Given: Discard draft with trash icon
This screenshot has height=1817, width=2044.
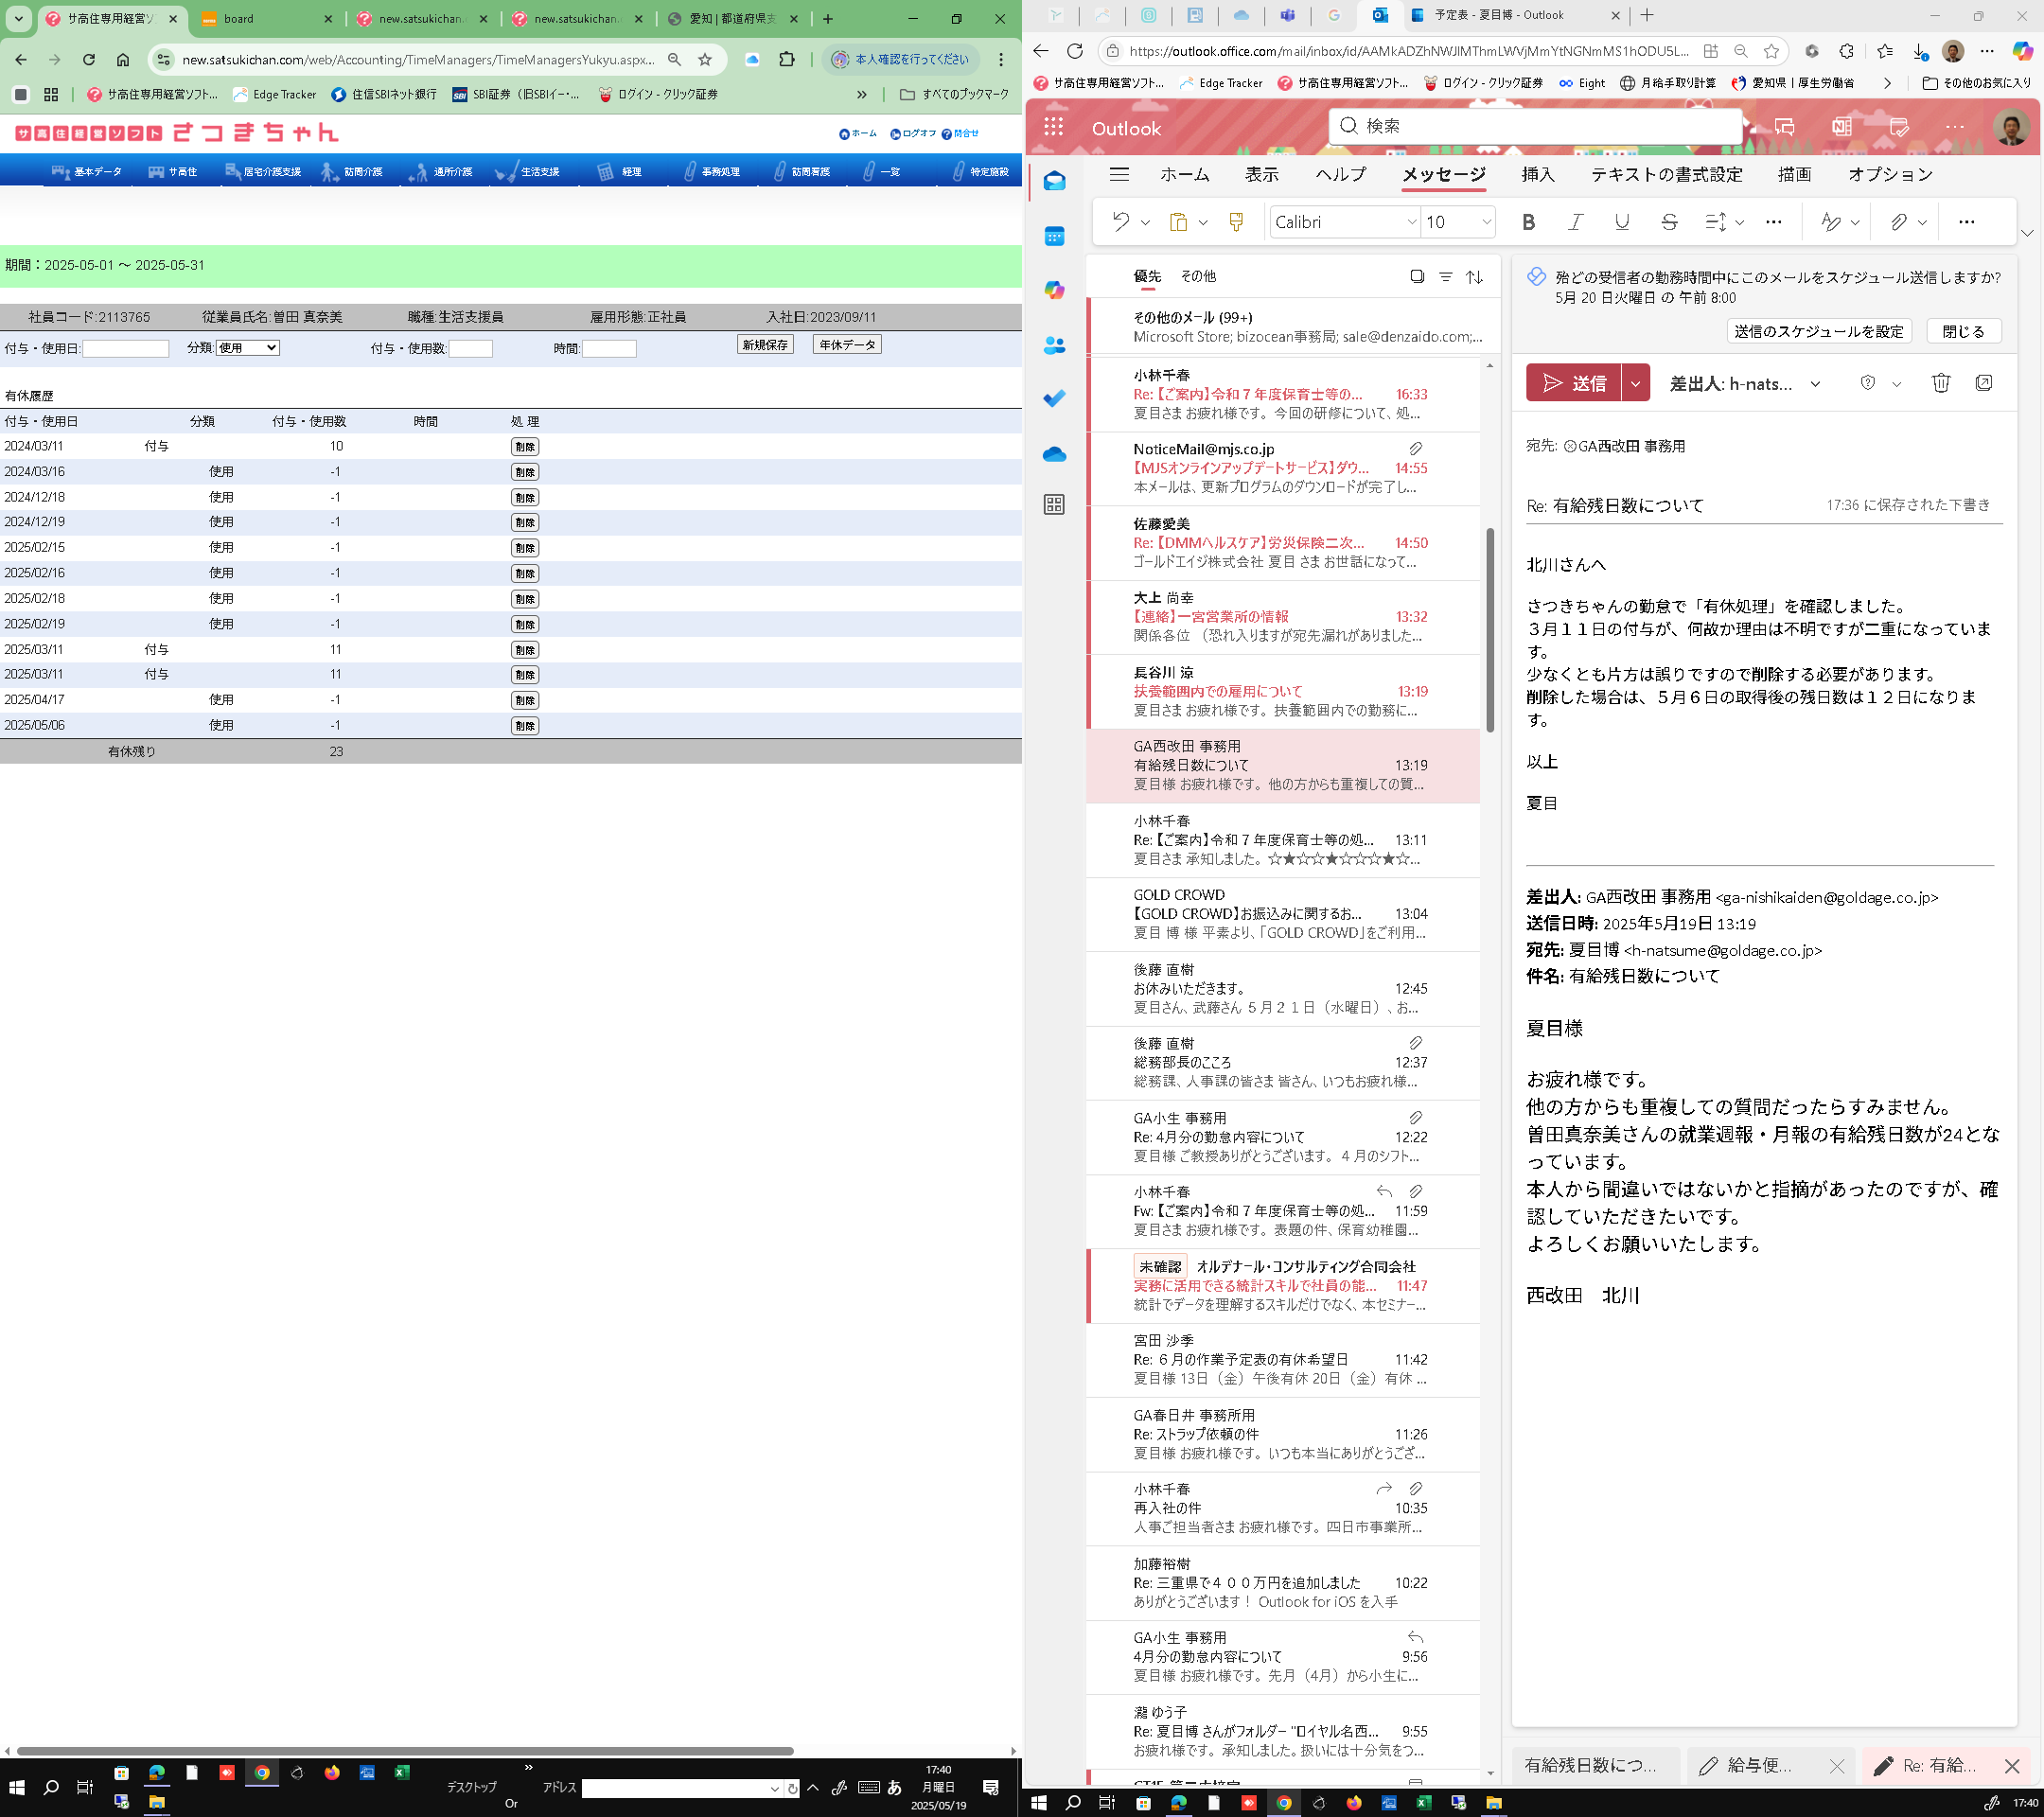Looking at the screenshot, I should [x=1940, y=383].
